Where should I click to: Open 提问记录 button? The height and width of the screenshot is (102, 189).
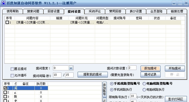pos(150,74)
